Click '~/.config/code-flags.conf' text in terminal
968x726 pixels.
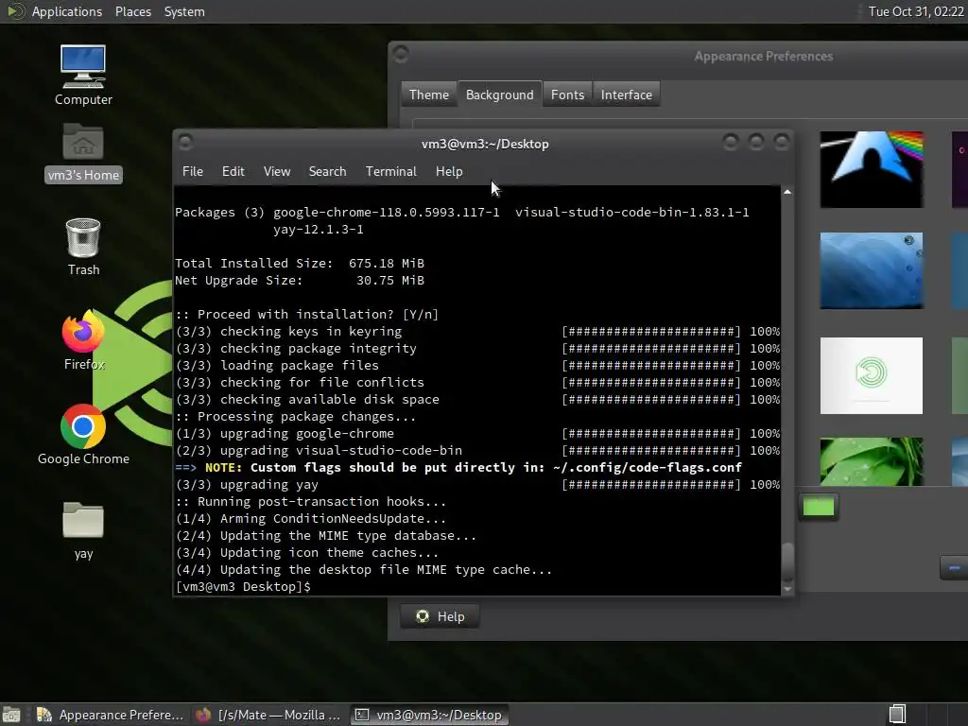click(647, 467)
